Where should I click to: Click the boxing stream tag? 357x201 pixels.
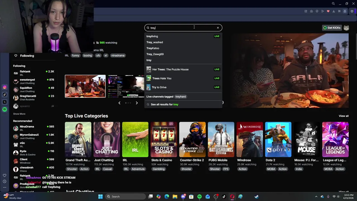[x=87, y=56]
